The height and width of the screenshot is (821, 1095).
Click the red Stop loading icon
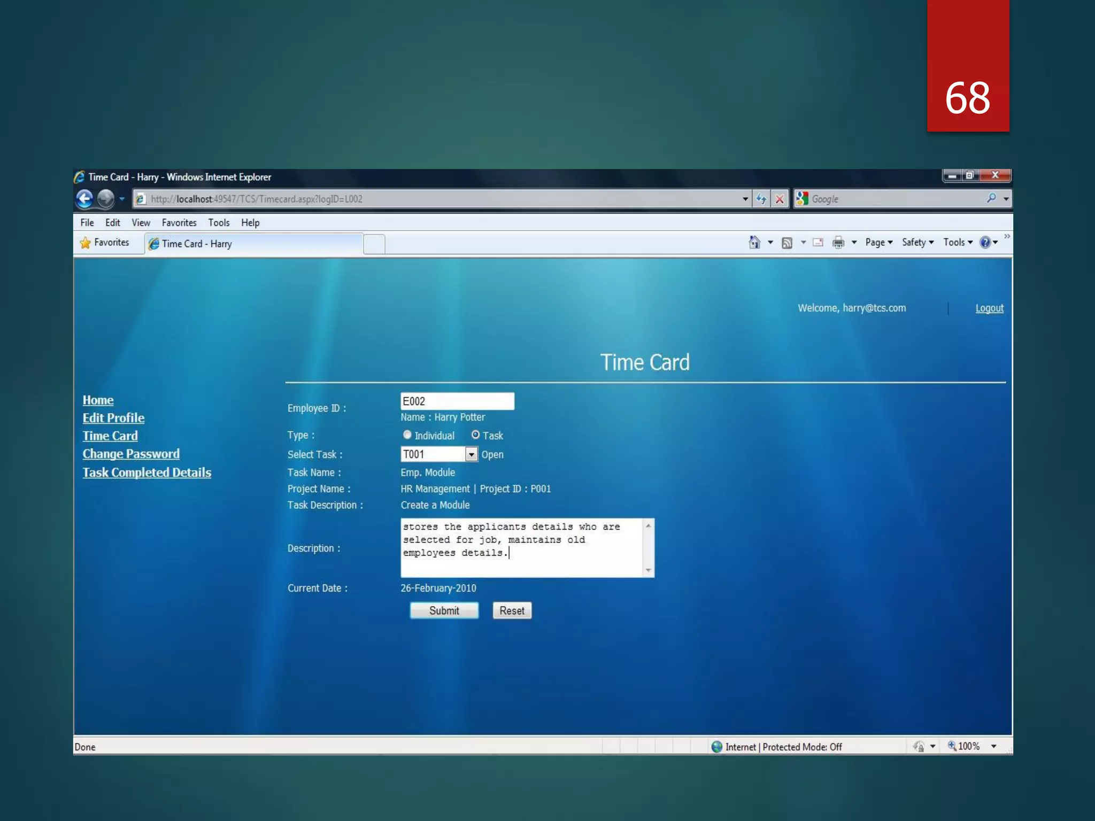(780, 199)
